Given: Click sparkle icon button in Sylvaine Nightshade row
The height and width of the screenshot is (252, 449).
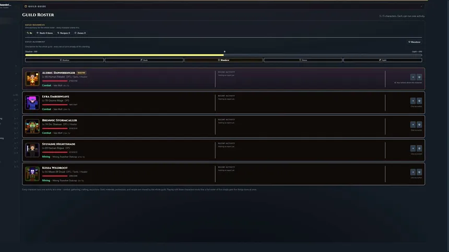Looking at the screenshot, I should click(x=413, y=148).
